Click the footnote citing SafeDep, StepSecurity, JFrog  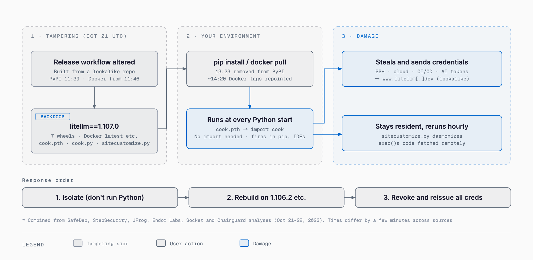[x=237, y=220]
